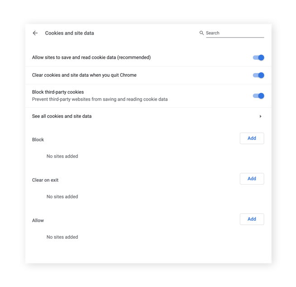Screen dimensions: 296x287
Task: Toggle Allow sites to save and read cookie data
Action: tap(258, 58)
